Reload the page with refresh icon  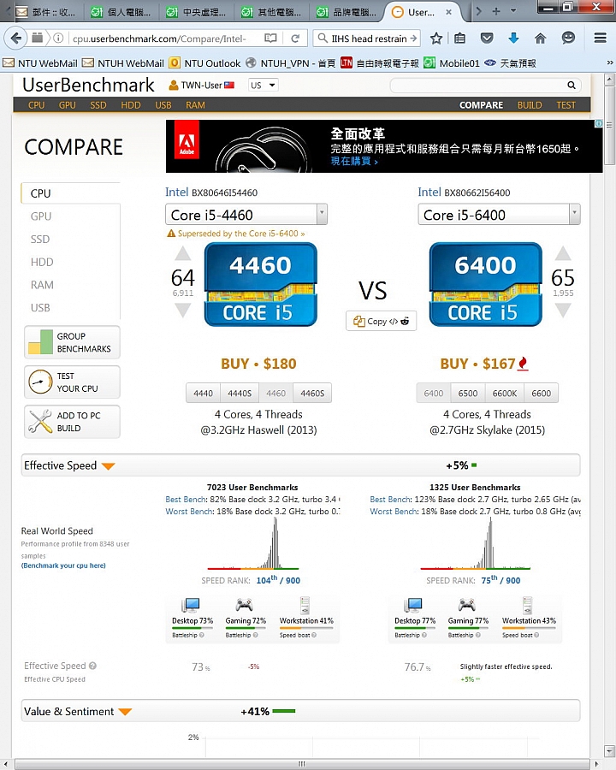(x=295, y=38)
